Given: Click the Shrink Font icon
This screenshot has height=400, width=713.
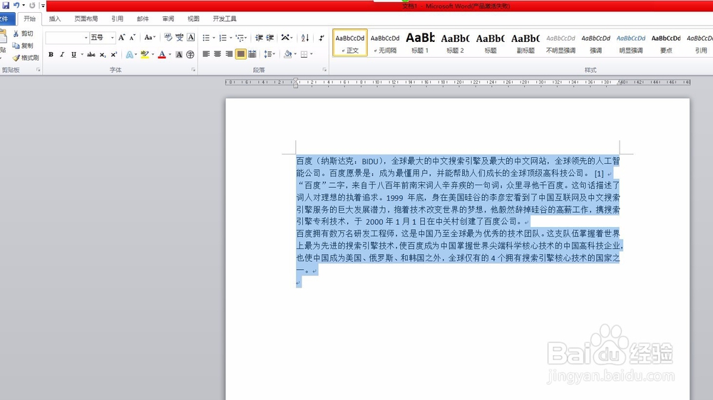Looking at the screenshot, I should [133, 37].
